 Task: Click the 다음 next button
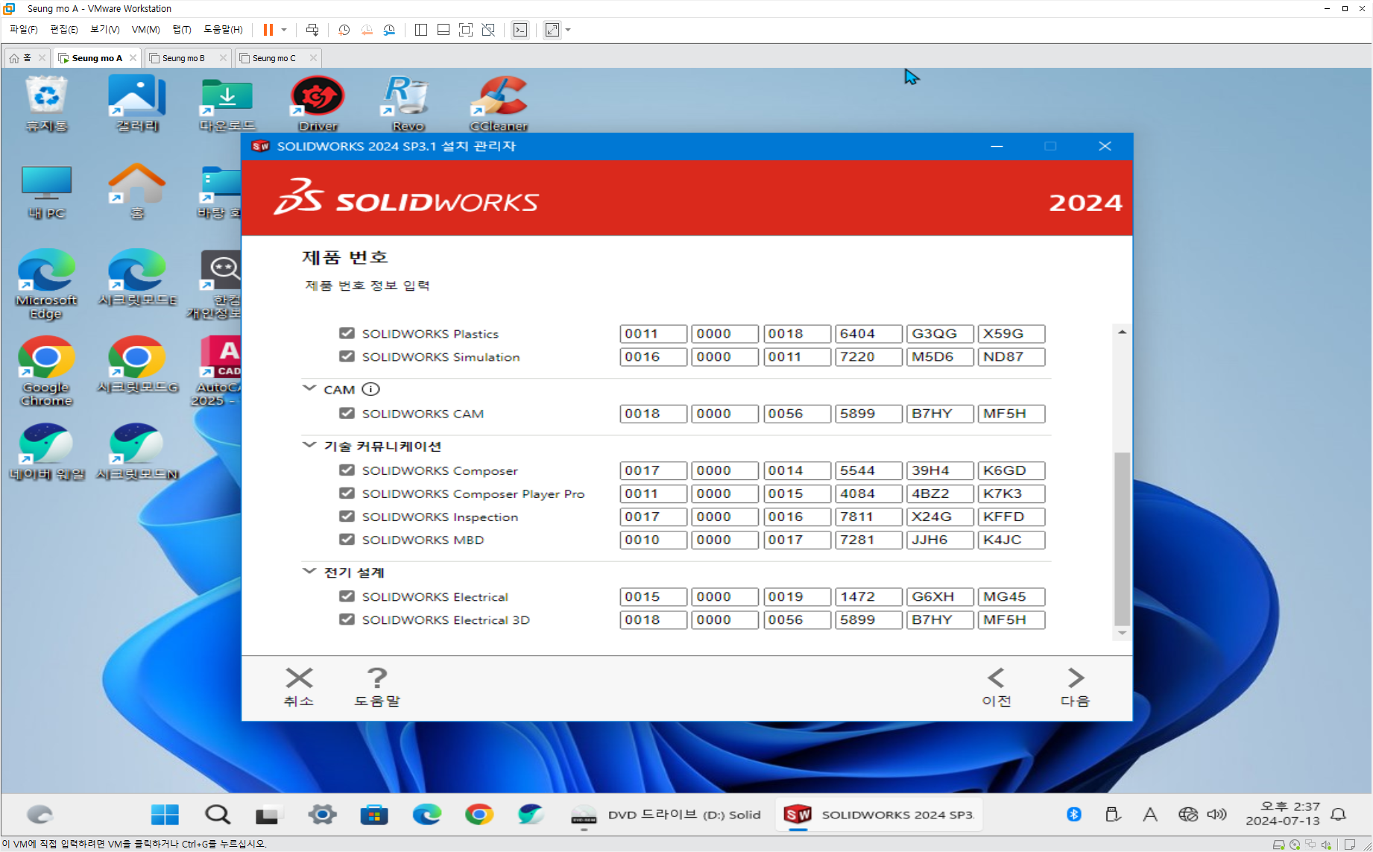point(1075,687)
